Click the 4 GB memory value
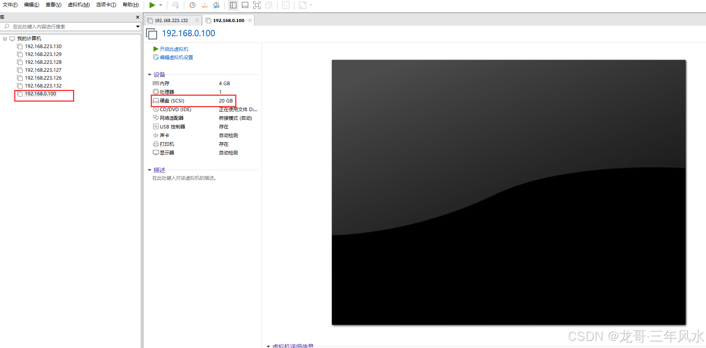The width and height of the screenshot is (706, 348). click(x=224, y=83)
